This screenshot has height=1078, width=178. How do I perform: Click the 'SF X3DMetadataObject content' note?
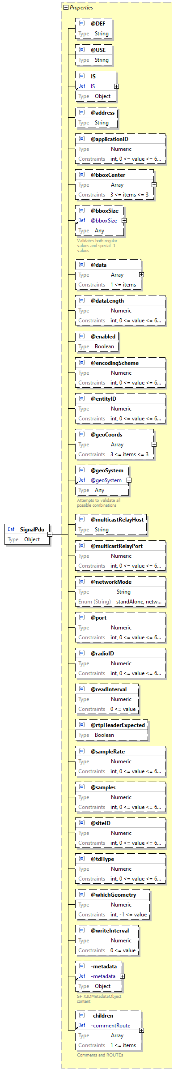coord(99,999)
